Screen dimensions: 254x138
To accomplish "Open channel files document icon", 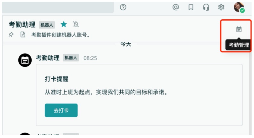I will tap(23, 34).
